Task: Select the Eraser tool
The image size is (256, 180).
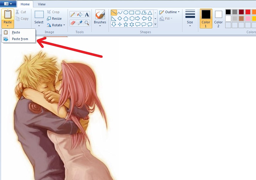Action: [72, 22]
